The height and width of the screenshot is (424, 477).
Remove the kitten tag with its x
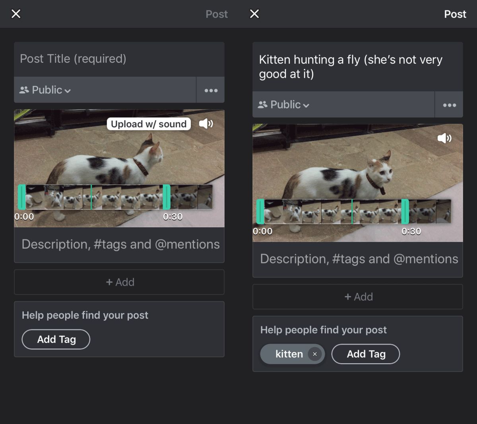[315, 354]
